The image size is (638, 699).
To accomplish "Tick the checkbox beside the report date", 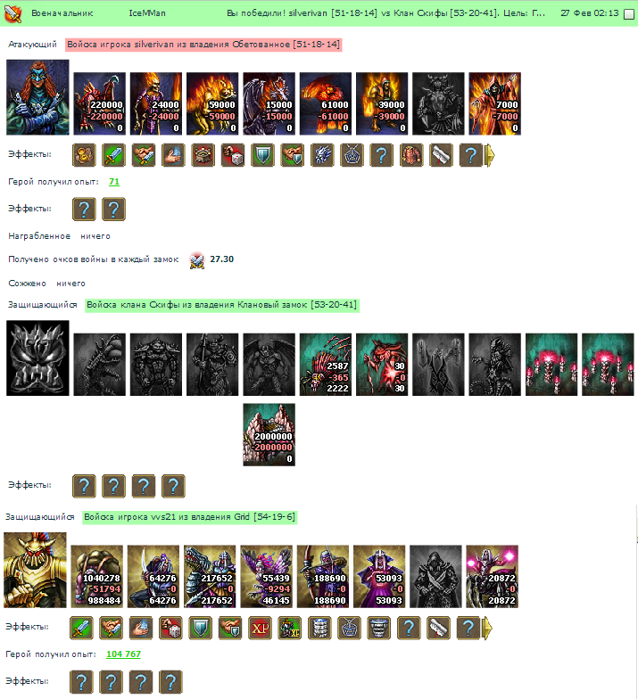I will (628, 14).
